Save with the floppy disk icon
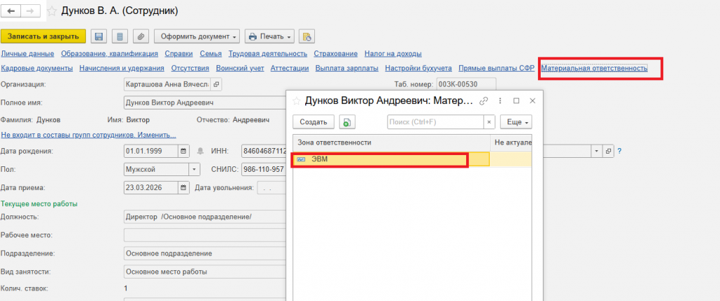The width and height of the screenshot is (720, 301). [98, 36]
